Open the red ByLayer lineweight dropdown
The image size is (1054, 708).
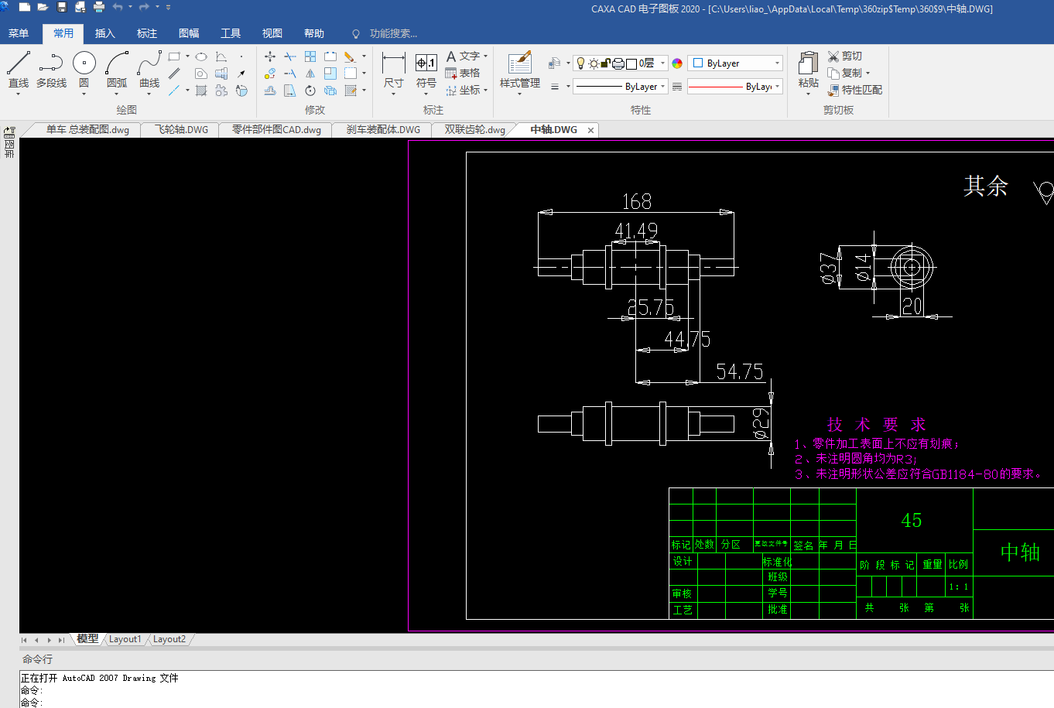[x=735, y=87]
